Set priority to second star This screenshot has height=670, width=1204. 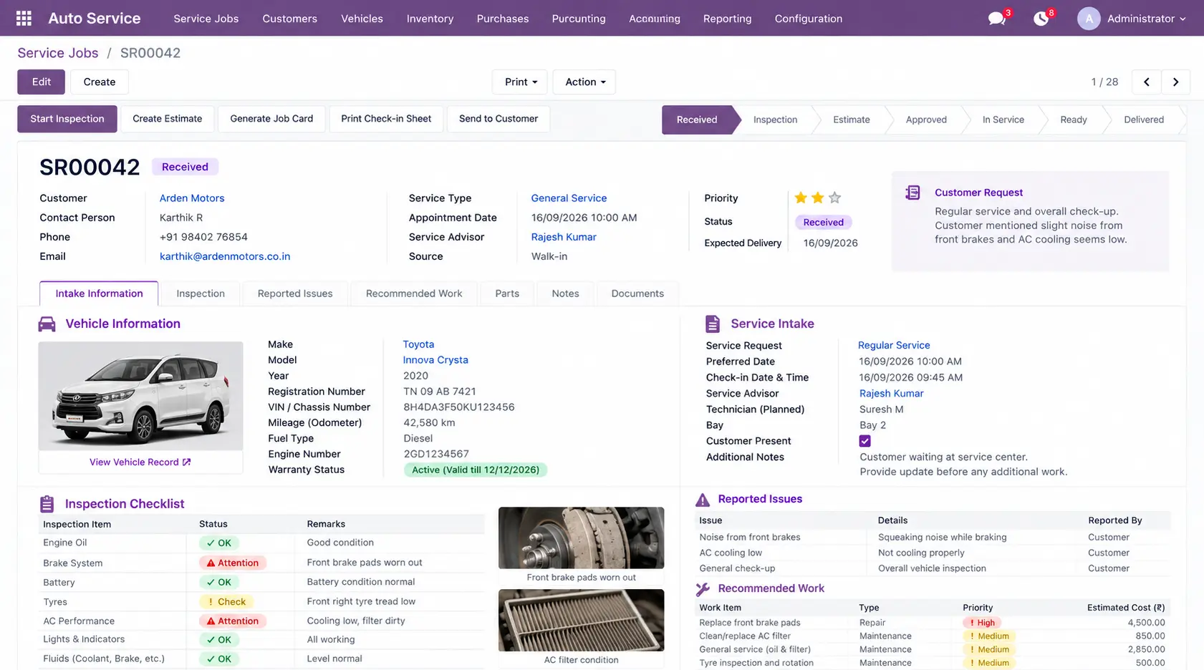pos(817,198)
